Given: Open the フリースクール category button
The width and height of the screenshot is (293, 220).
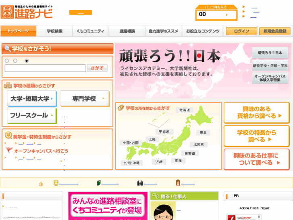Looking at the screenshot, I should tap(32, 115).
